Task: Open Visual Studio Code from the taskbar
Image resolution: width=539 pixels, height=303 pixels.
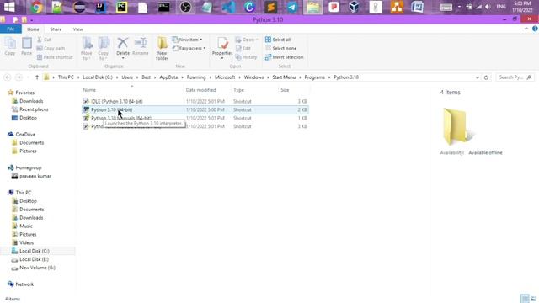Action: 228,8
